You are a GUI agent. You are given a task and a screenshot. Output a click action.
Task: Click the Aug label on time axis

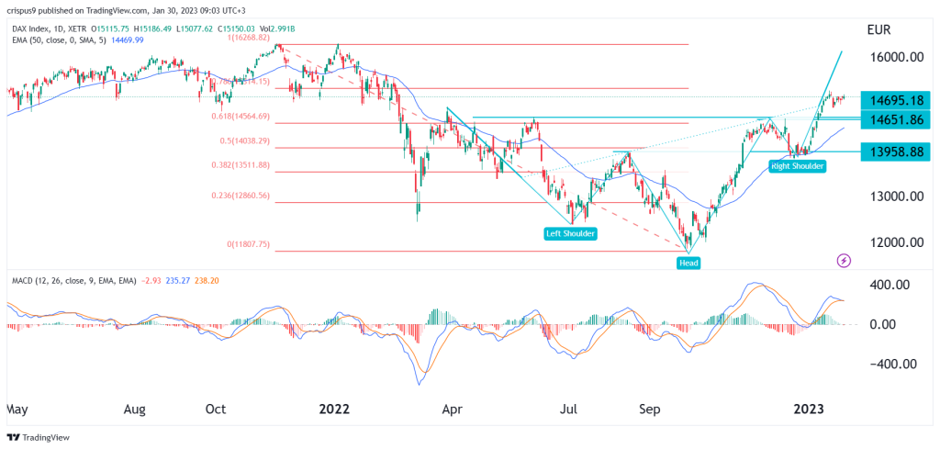pos(134,410)
